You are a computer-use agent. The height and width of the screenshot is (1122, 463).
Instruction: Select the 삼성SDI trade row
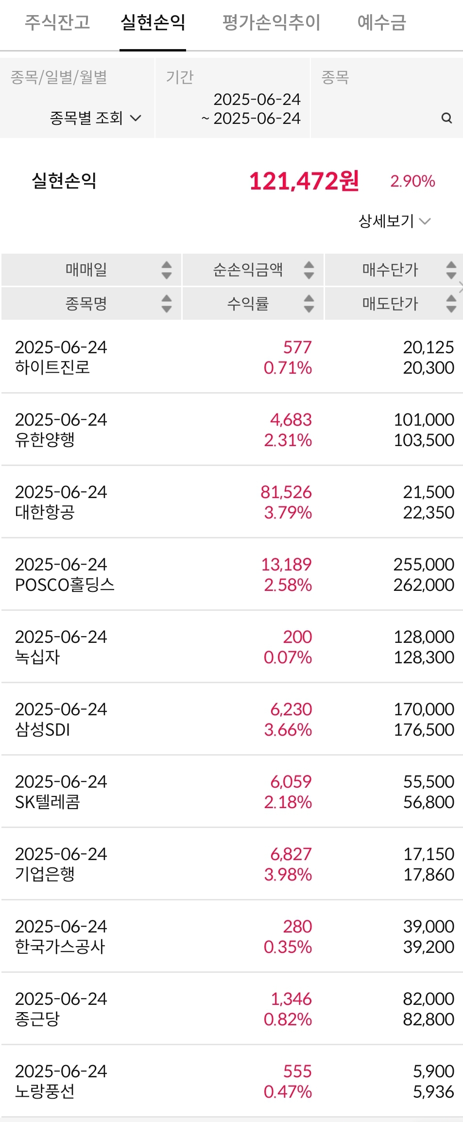231,719
